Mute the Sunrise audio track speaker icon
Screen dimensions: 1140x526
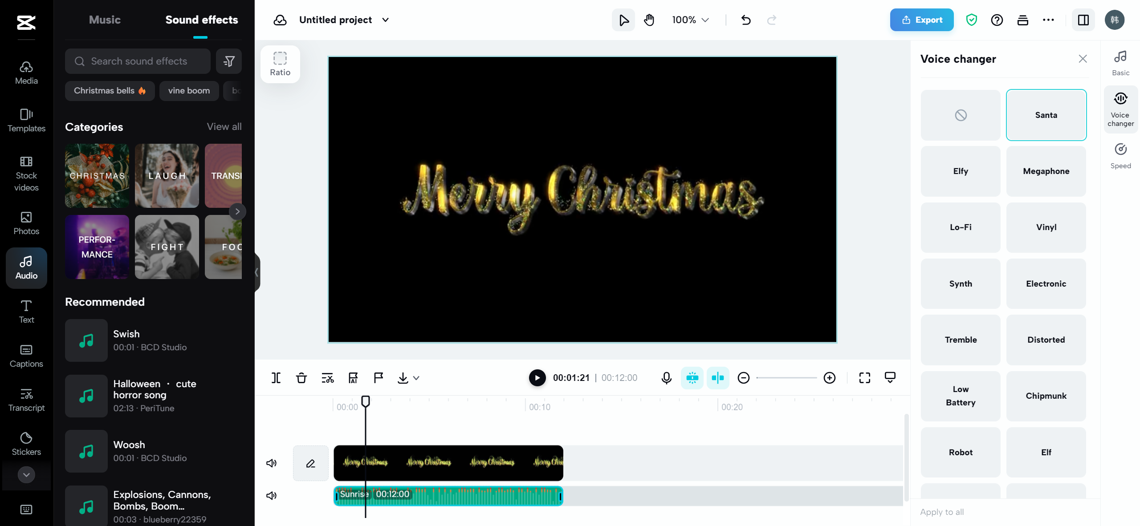pyautogui.click(x=271, y=495)
